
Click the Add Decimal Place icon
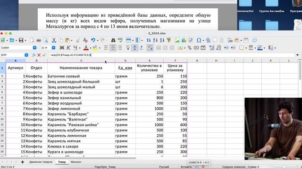(x=212, y=48)
